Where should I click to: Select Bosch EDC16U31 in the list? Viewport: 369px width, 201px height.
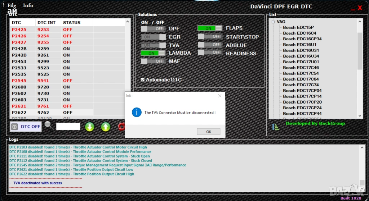click(x=301, y=50)
